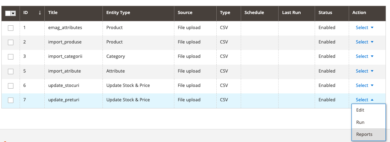Open Select action for emag_attributes

pos(365,27)
